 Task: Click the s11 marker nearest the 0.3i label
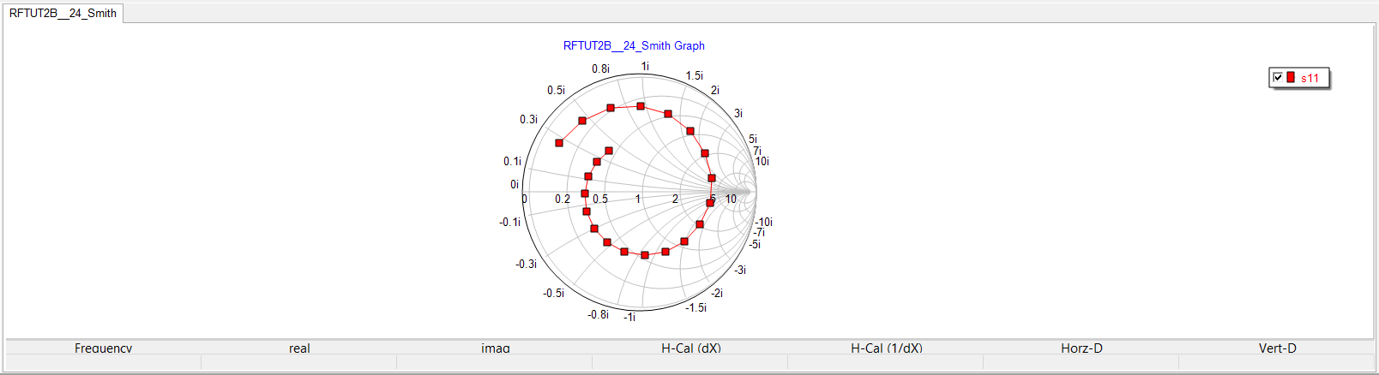pyautogui.click(x=559, y=143)
